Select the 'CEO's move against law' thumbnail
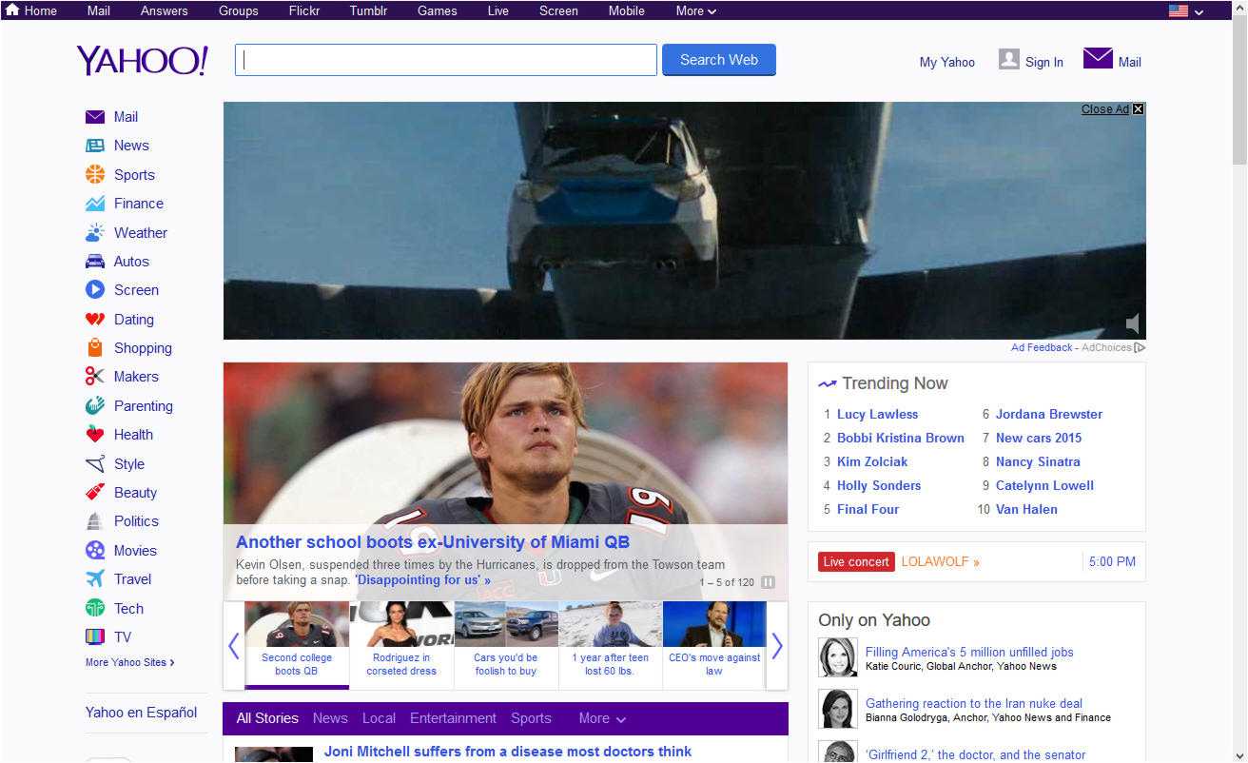This screenshot has width=1248, height=763. tap(714, 644)
